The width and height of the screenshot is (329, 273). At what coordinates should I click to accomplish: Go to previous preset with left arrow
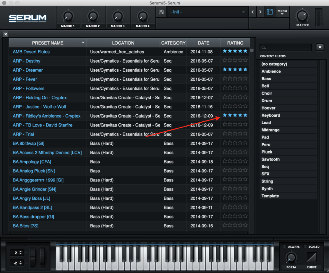click(x=253, y=12)
